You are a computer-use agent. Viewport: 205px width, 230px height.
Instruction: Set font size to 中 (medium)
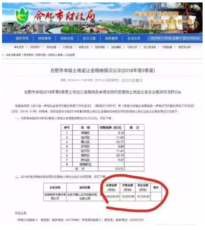tap(100, 80)
